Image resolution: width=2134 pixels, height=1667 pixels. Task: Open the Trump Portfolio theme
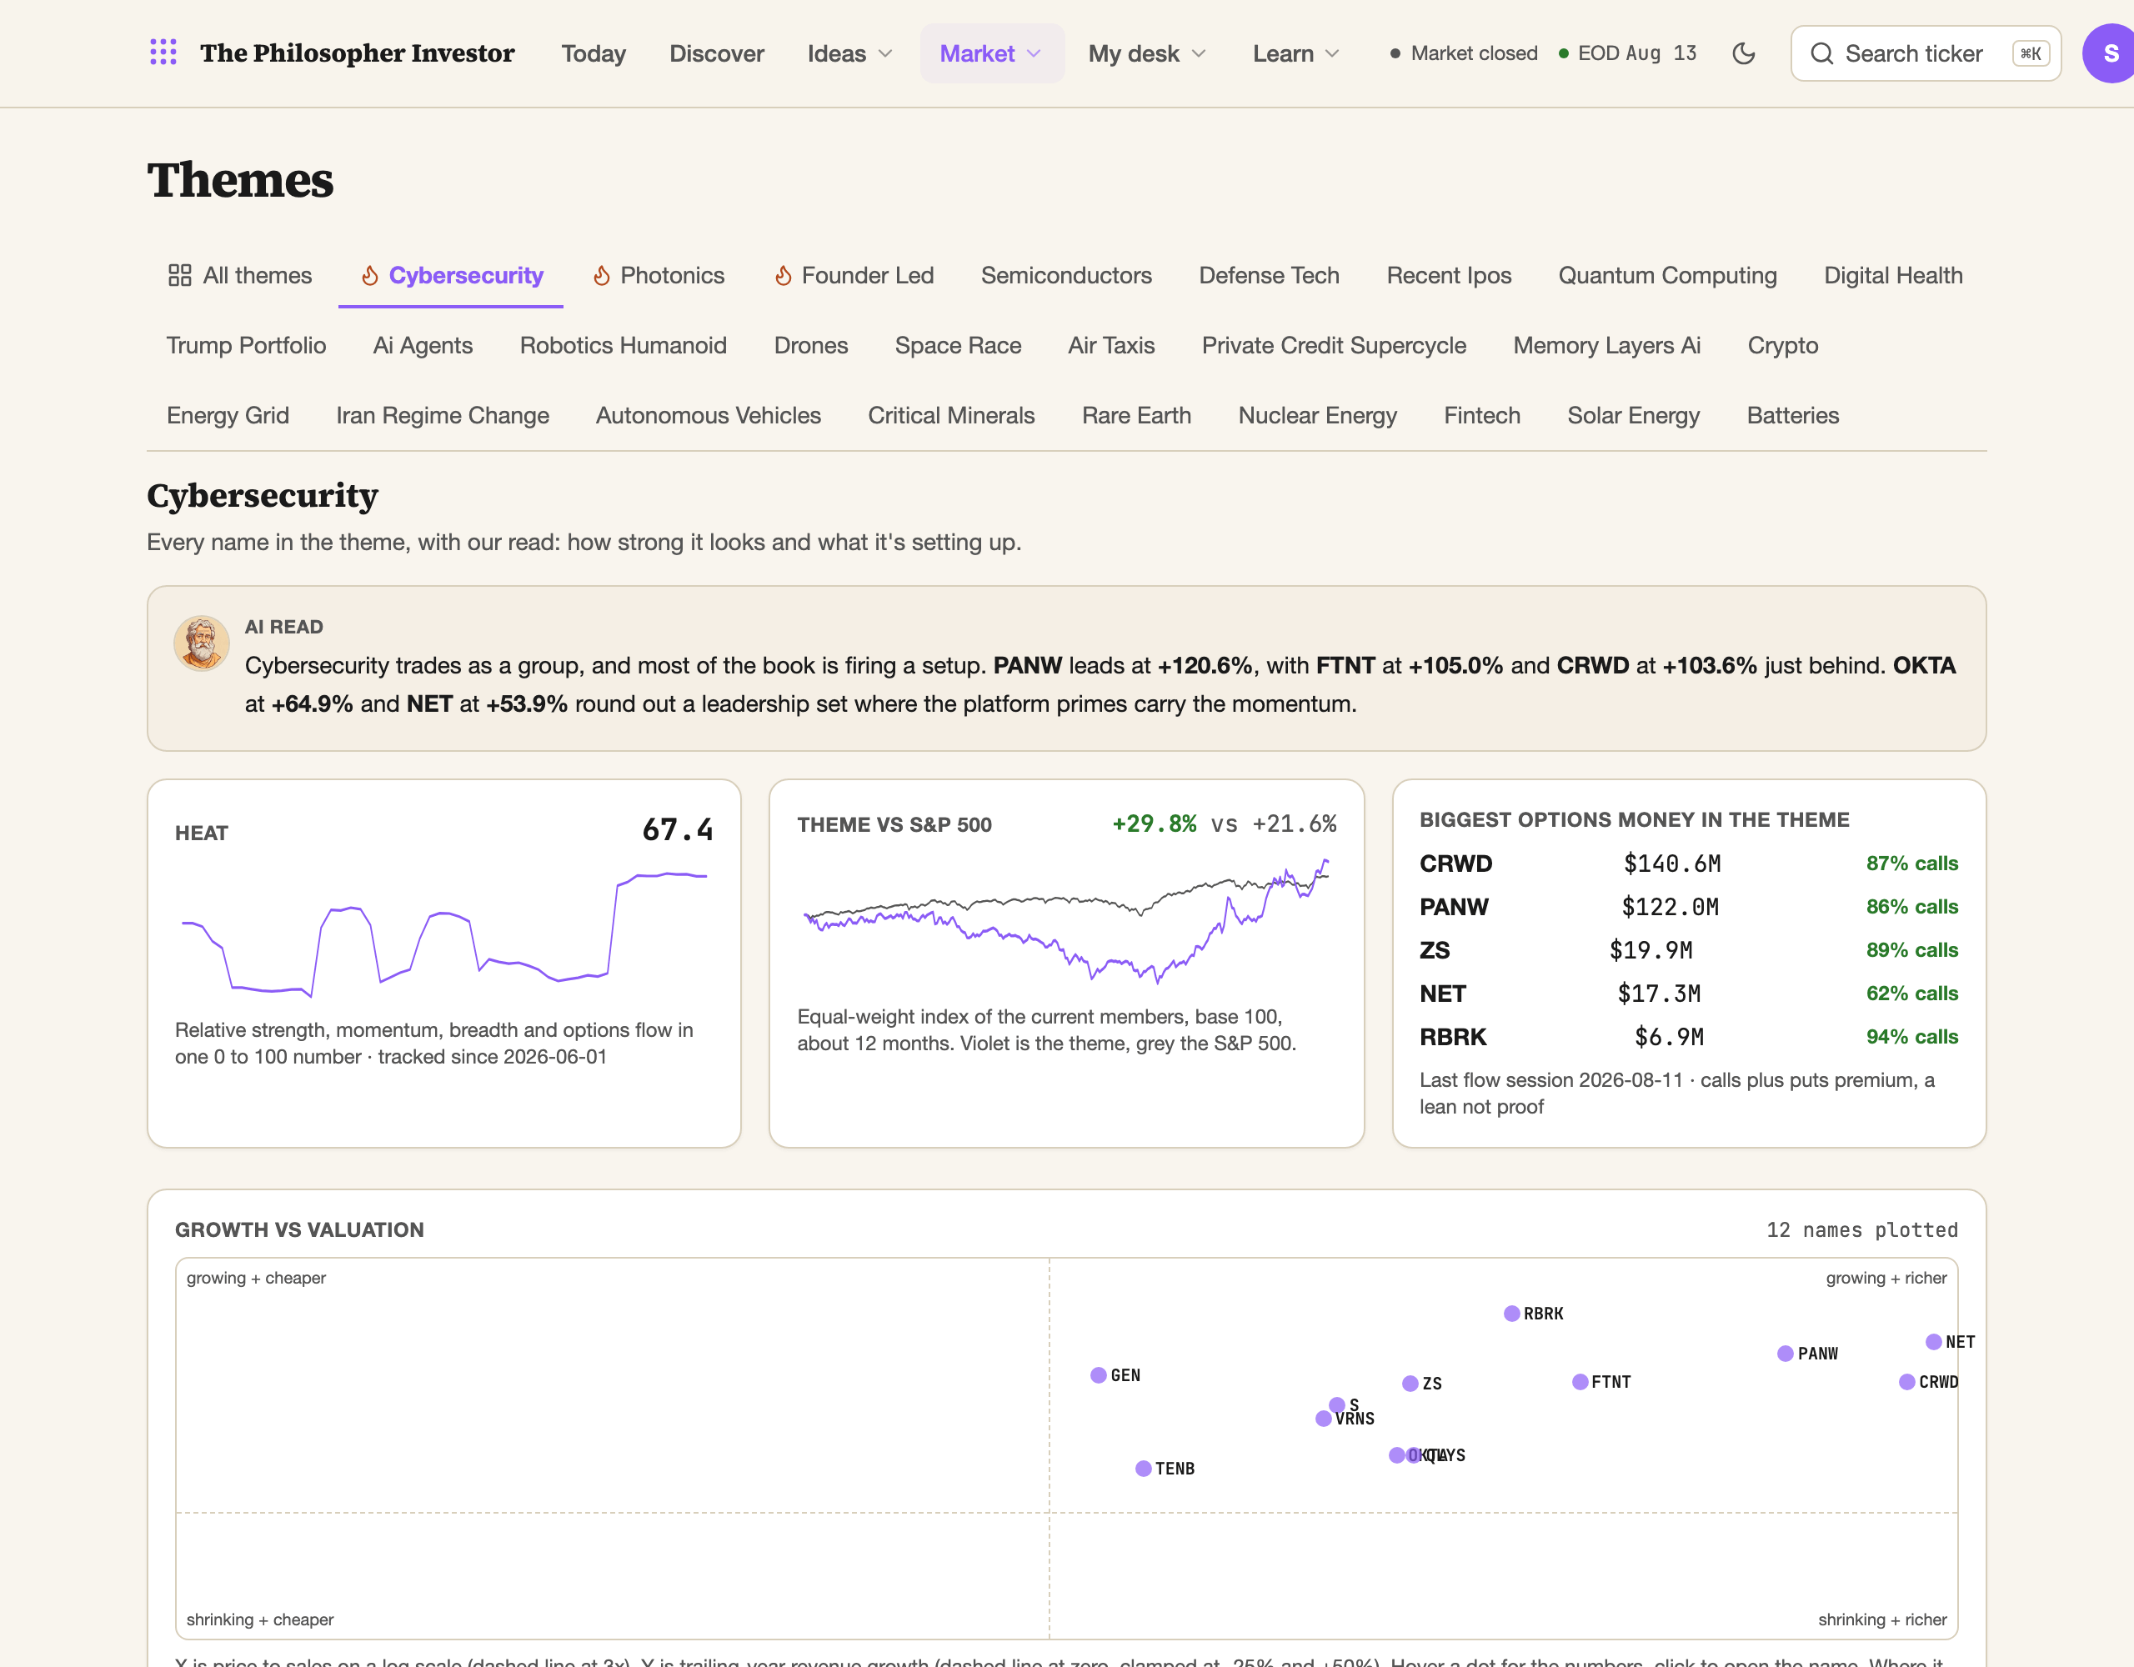click(x=246, y=345)
